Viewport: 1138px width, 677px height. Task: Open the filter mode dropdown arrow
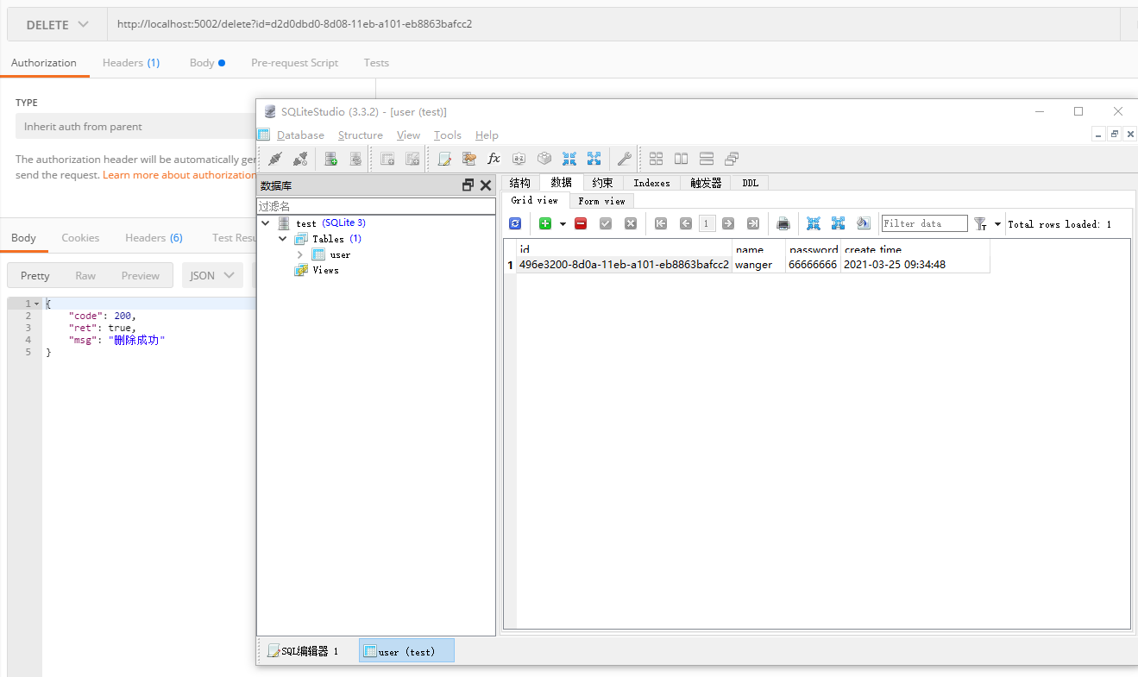point(998,224)
